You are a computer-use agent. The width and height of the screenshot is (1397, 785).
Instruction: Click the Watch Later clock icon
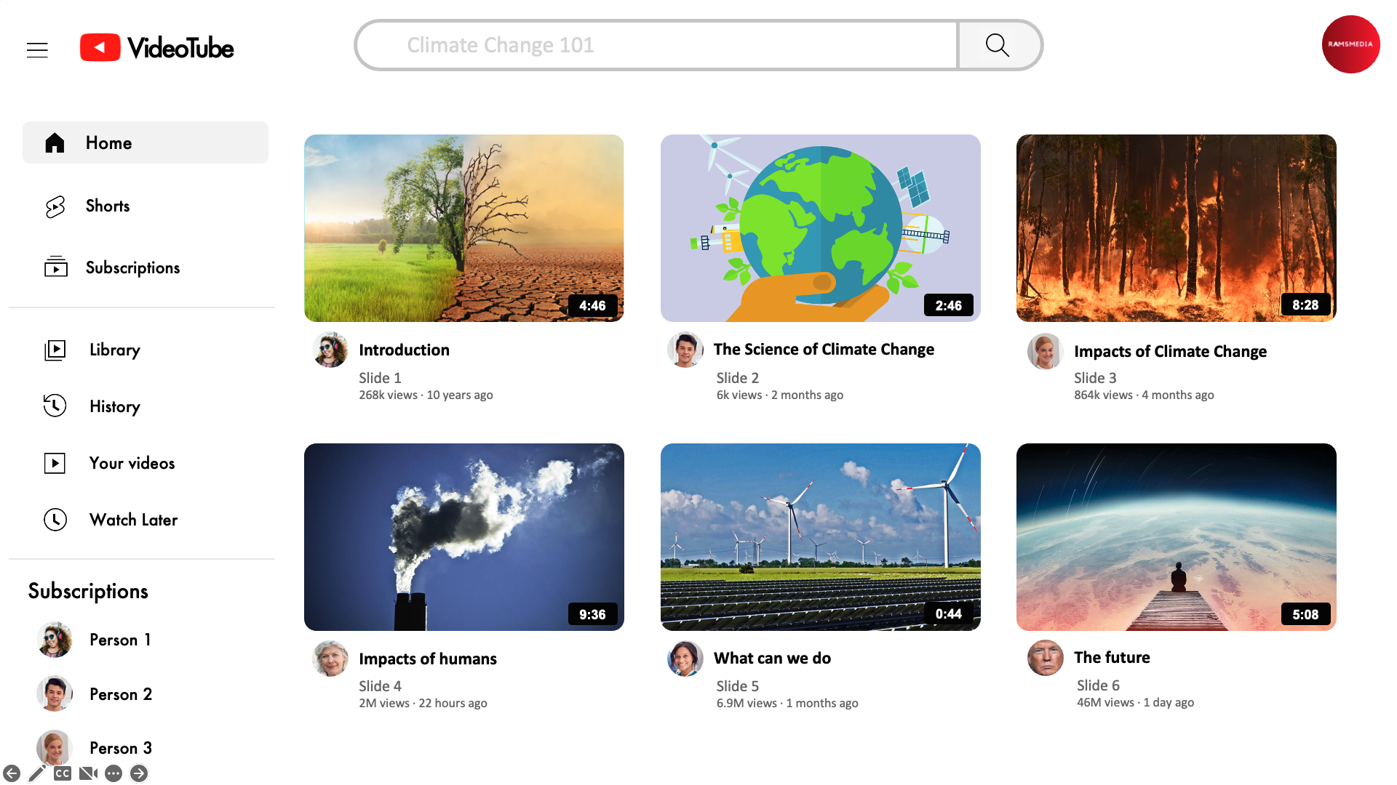pyautogui.click(x=55, y=520)
